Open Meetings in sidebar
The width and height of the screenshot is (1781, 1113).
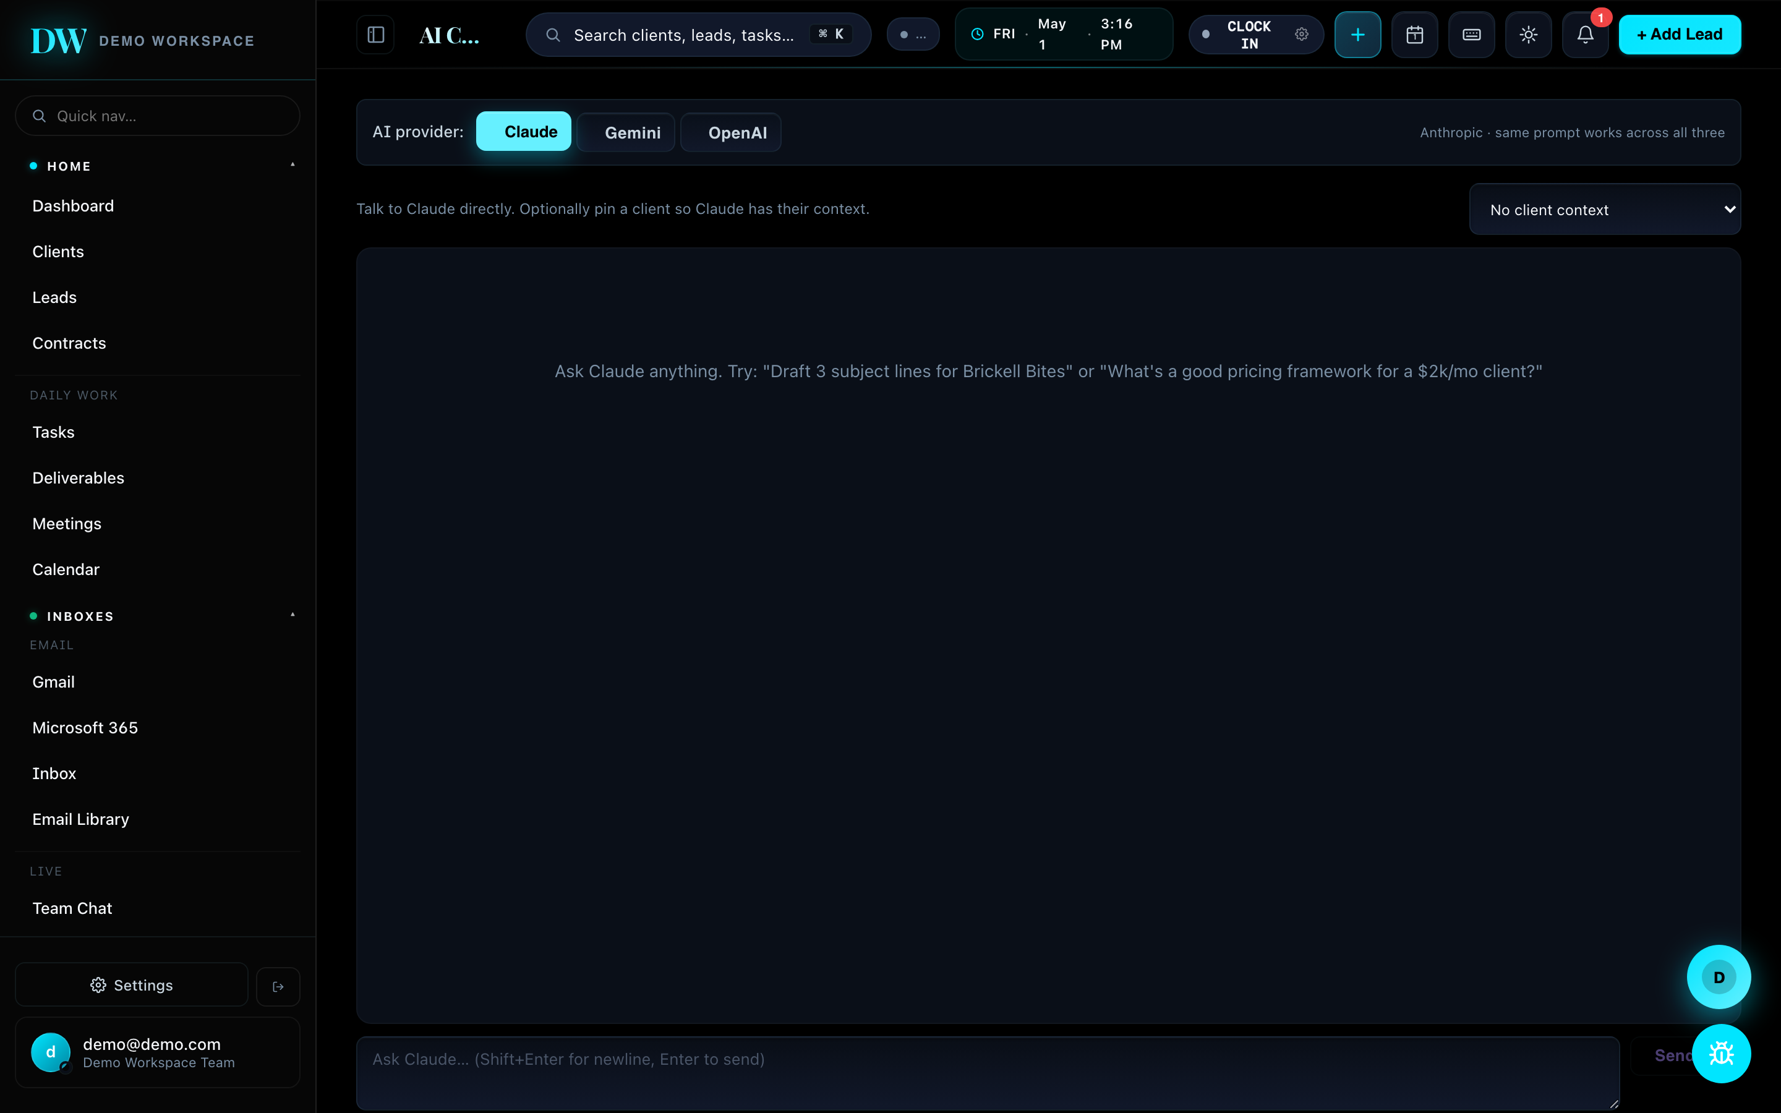[158, 523]
